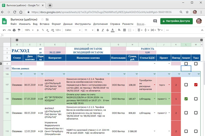Redo action using toolbar arrow
This screenshot has width=205, height=136.
tap(9, 30)
